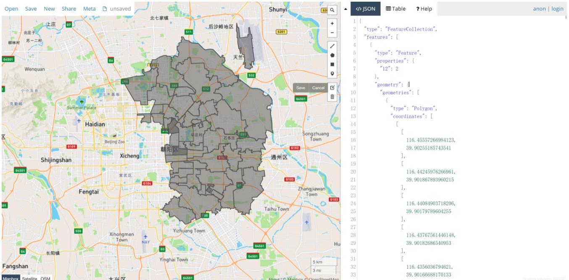Save edits with the Save button
Screen dimensions: 569x280
[x=300, y=88]
